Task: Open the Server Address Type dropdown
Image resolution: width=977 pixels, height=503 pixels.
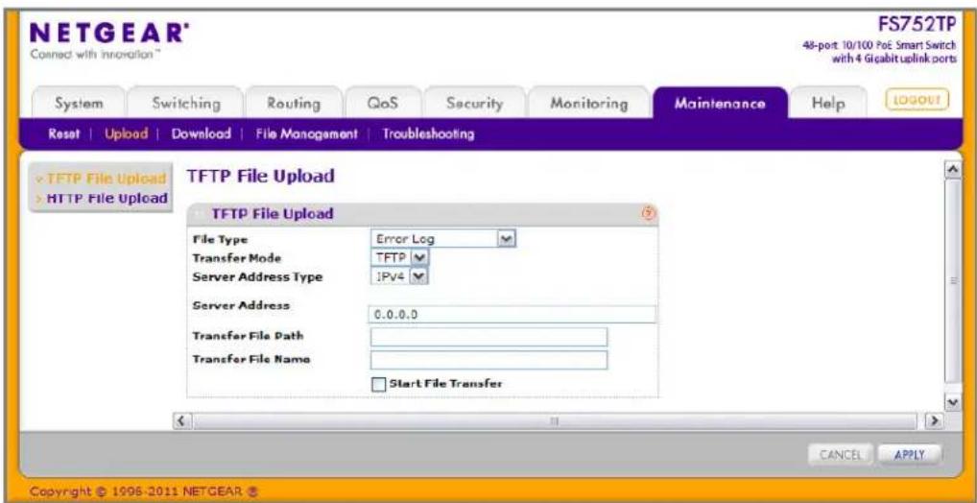Action: coord(399,275)
